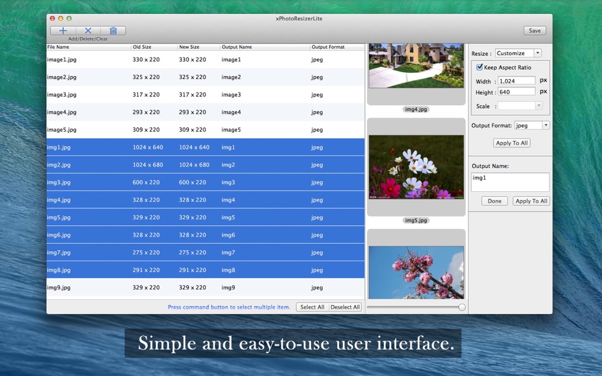The width and height of the screenshot is (602, 376).
Task: Click the Height input field
Action: pyautogui.click(x=516, y=92)
